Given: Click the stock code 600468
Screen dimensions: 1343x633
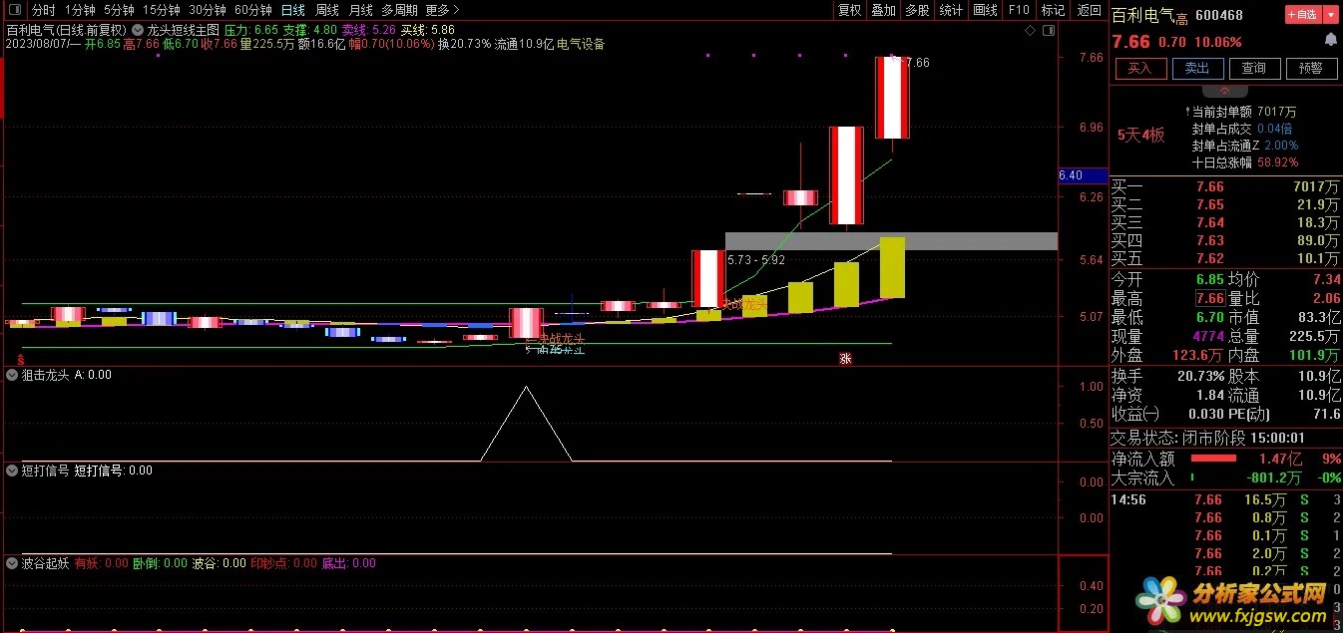Looking at the screenshot, I should 1218,15.
